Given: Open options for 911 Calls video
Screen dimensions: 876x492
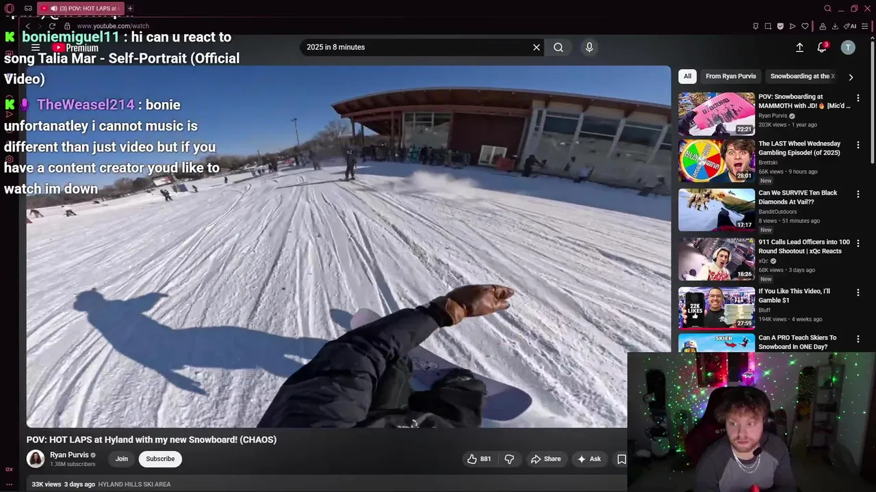Looking at the screenshot, I should coord(858,243).
